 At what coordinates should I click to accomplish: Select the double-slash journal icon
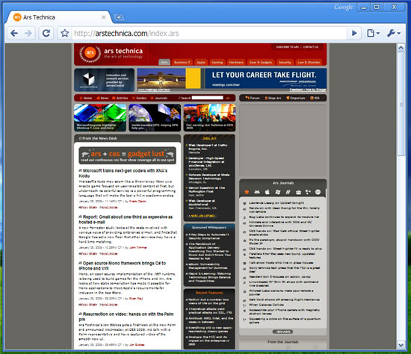288,192
